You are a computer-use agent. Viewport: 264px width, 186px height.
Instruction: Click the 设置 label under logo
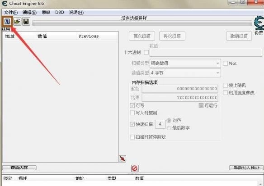tap(259, 33)
